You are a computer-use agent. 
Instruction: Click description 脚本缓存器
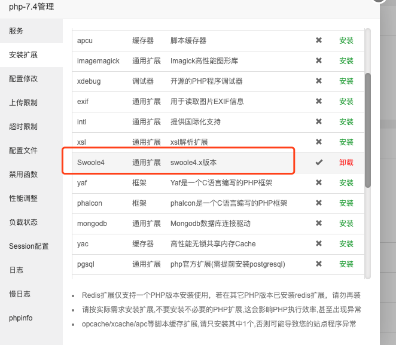pyautogui.click(x=188, y=41)
